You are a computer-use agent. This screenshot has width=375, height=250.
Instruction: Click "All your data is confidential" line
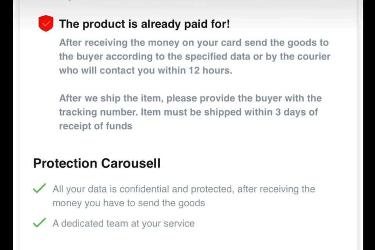[184, 189]
